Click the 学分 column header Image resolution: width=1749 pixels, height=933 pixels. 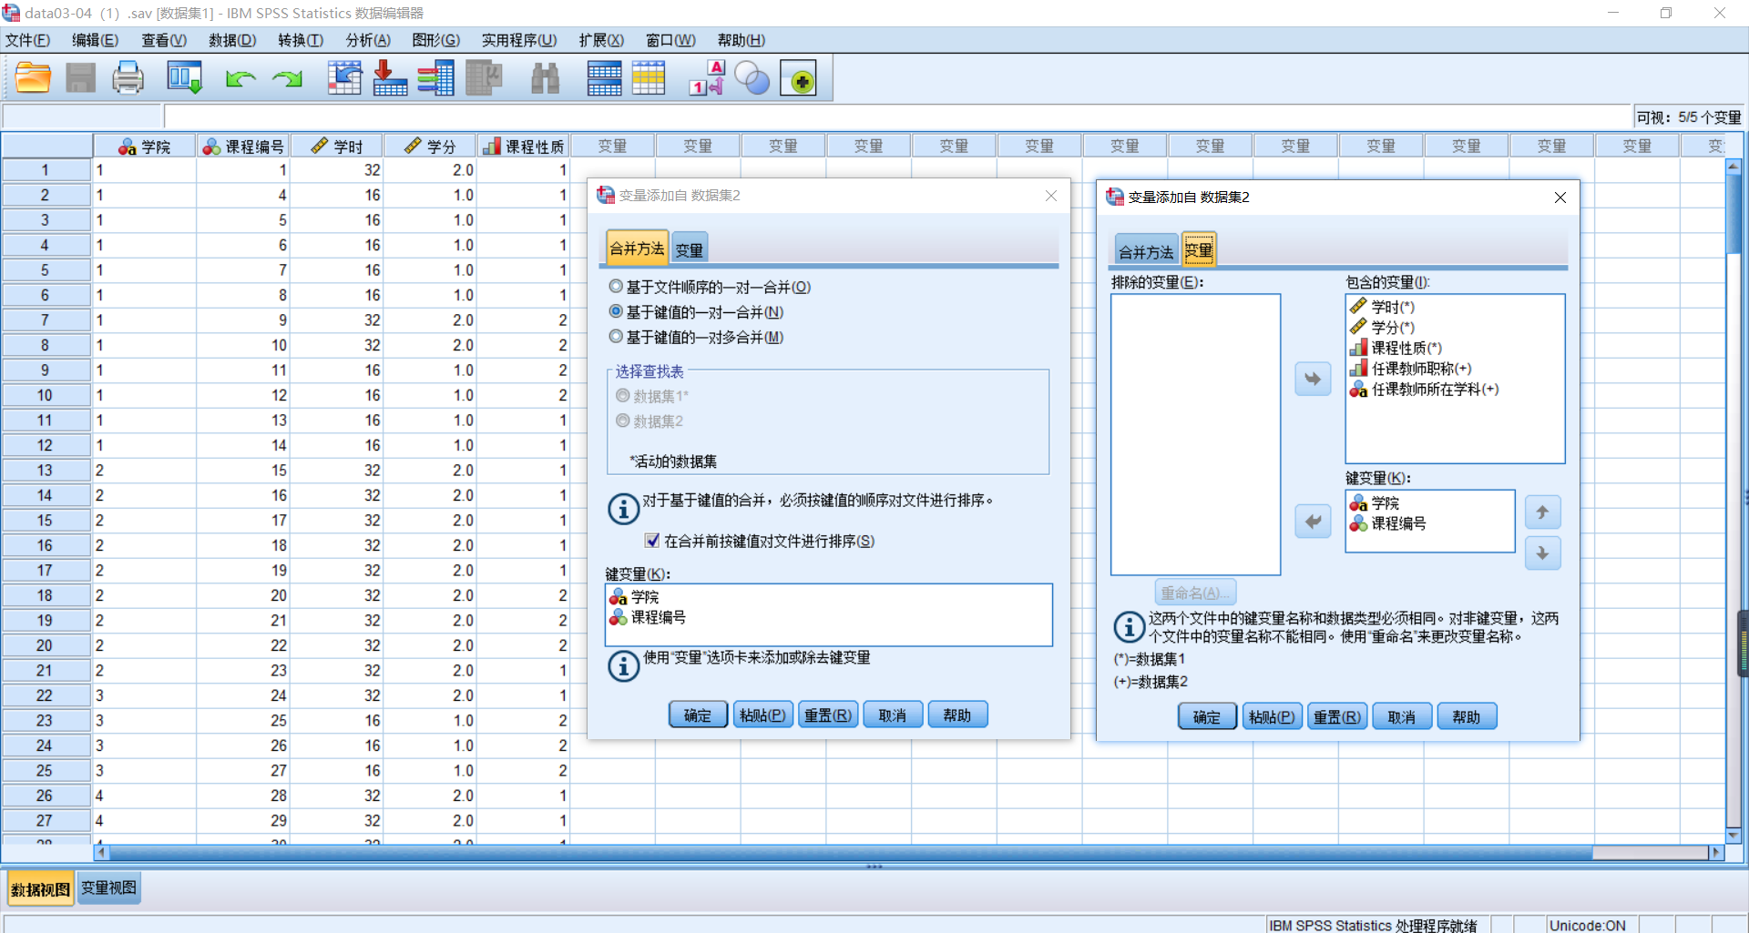click(x=430, y=147)
